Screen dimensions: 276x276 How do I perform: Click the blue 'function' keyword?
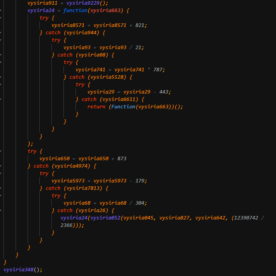(x=75, y=11)
